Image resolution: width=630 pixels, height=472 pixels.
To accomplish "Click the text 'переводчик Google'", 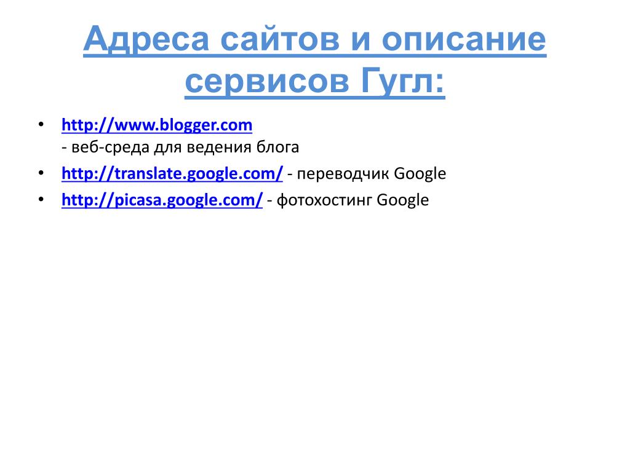I will point(371,174).
